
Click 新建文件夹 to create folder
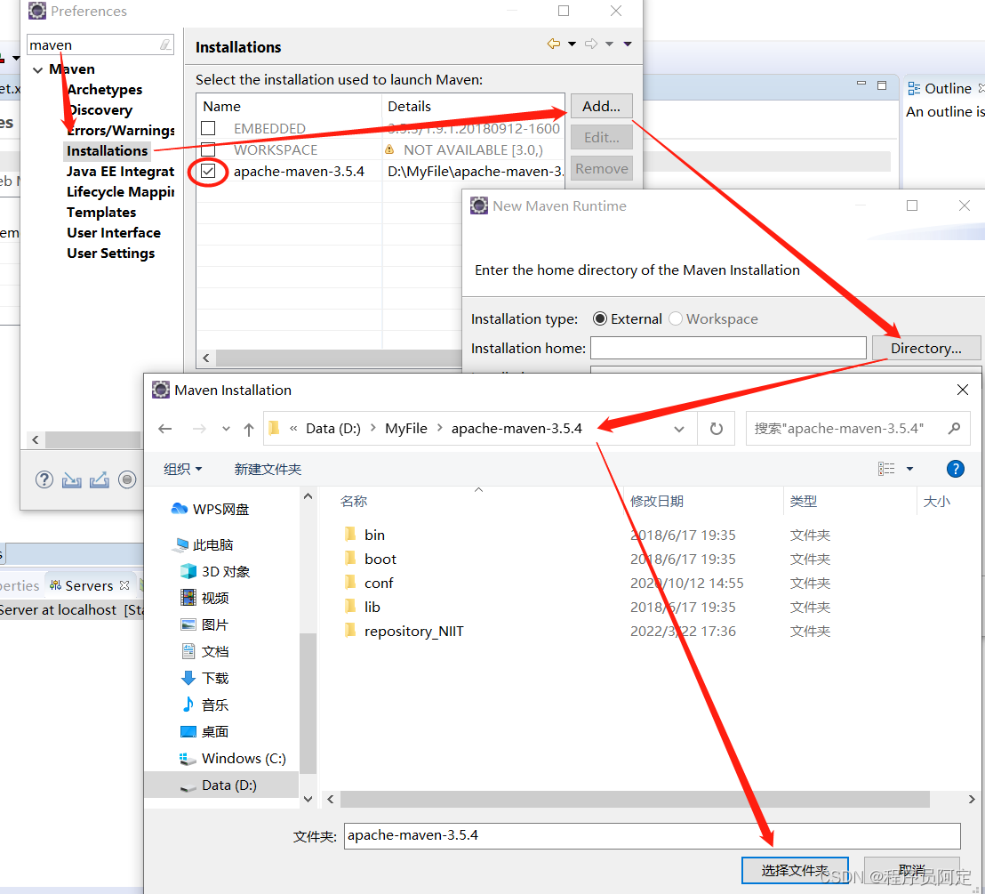[x=268, y=469]
